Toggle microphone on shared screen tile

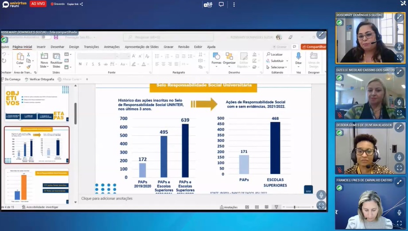pyautogui.click(x=321, y=195)
